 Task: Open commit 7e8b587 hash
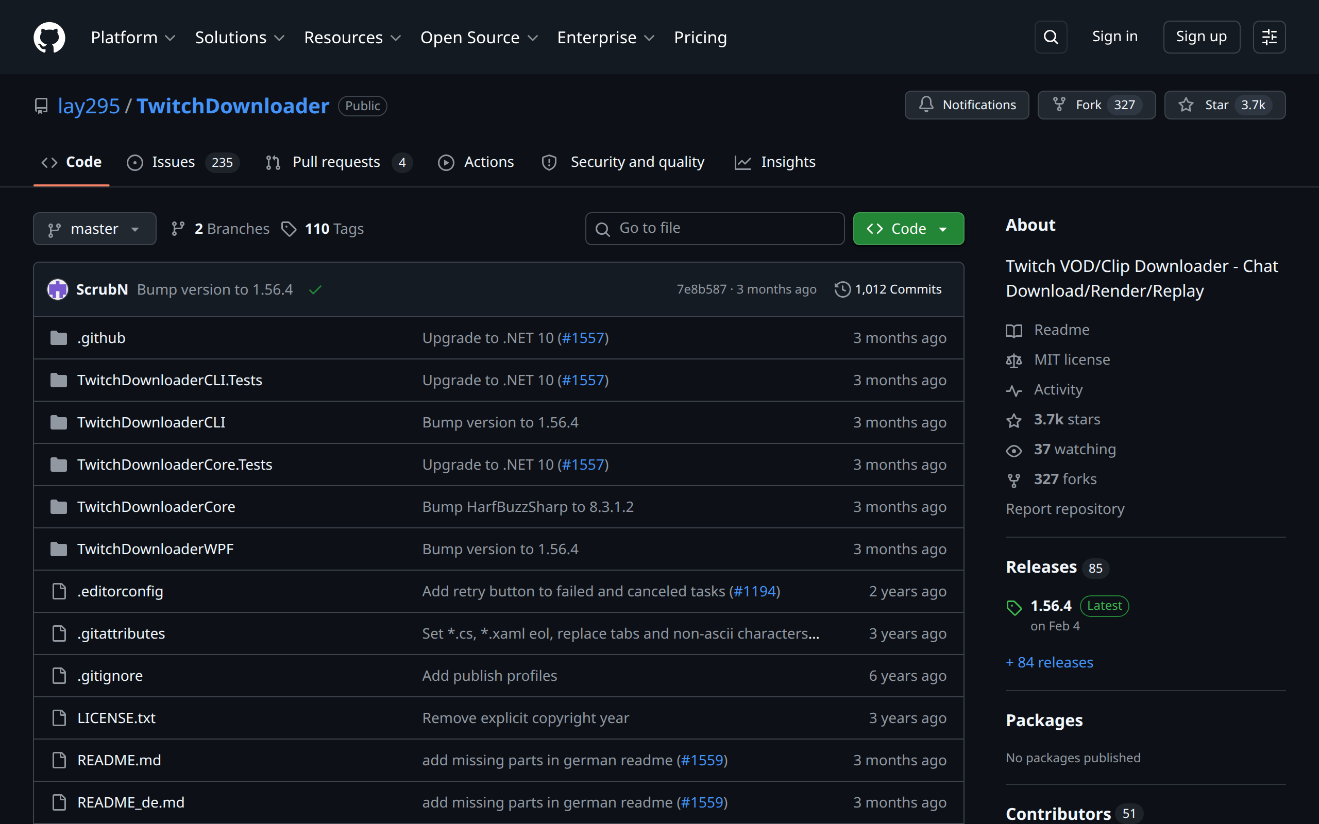pos(701,289)
